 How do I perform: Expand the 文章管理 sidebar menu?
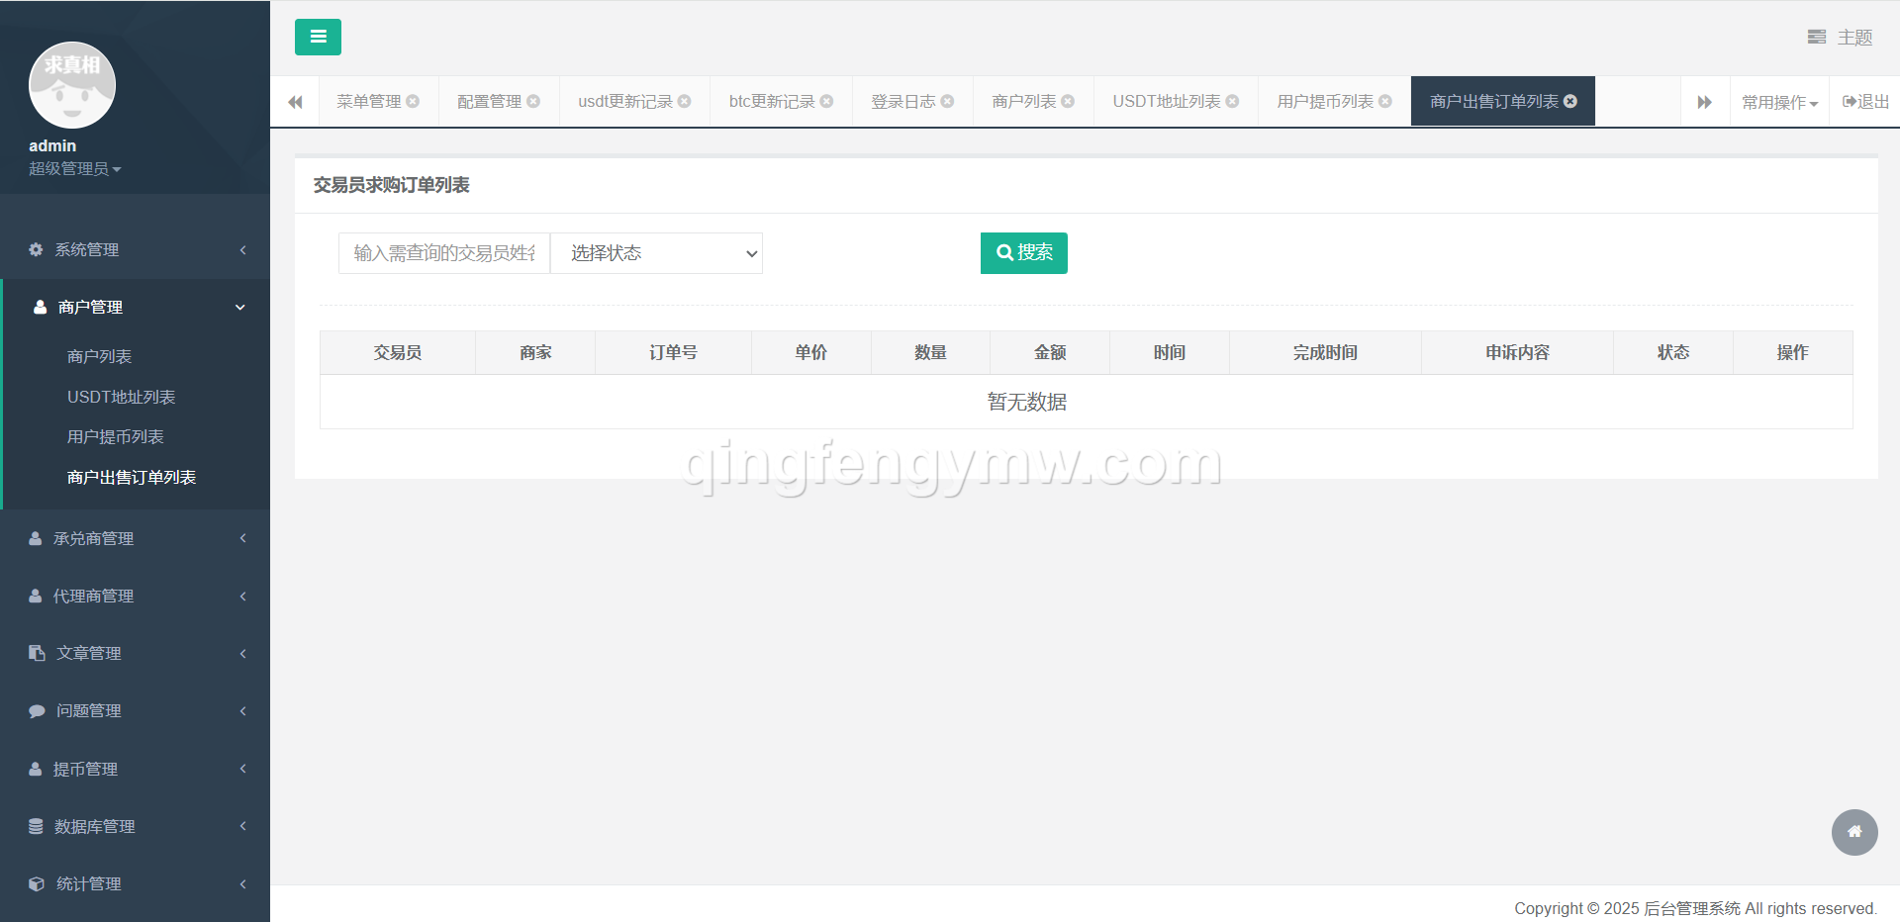coord(135,653)
